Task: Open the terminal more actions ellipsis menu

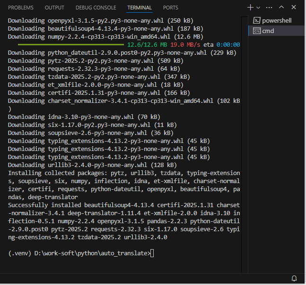Action: [x=269, y=8]
